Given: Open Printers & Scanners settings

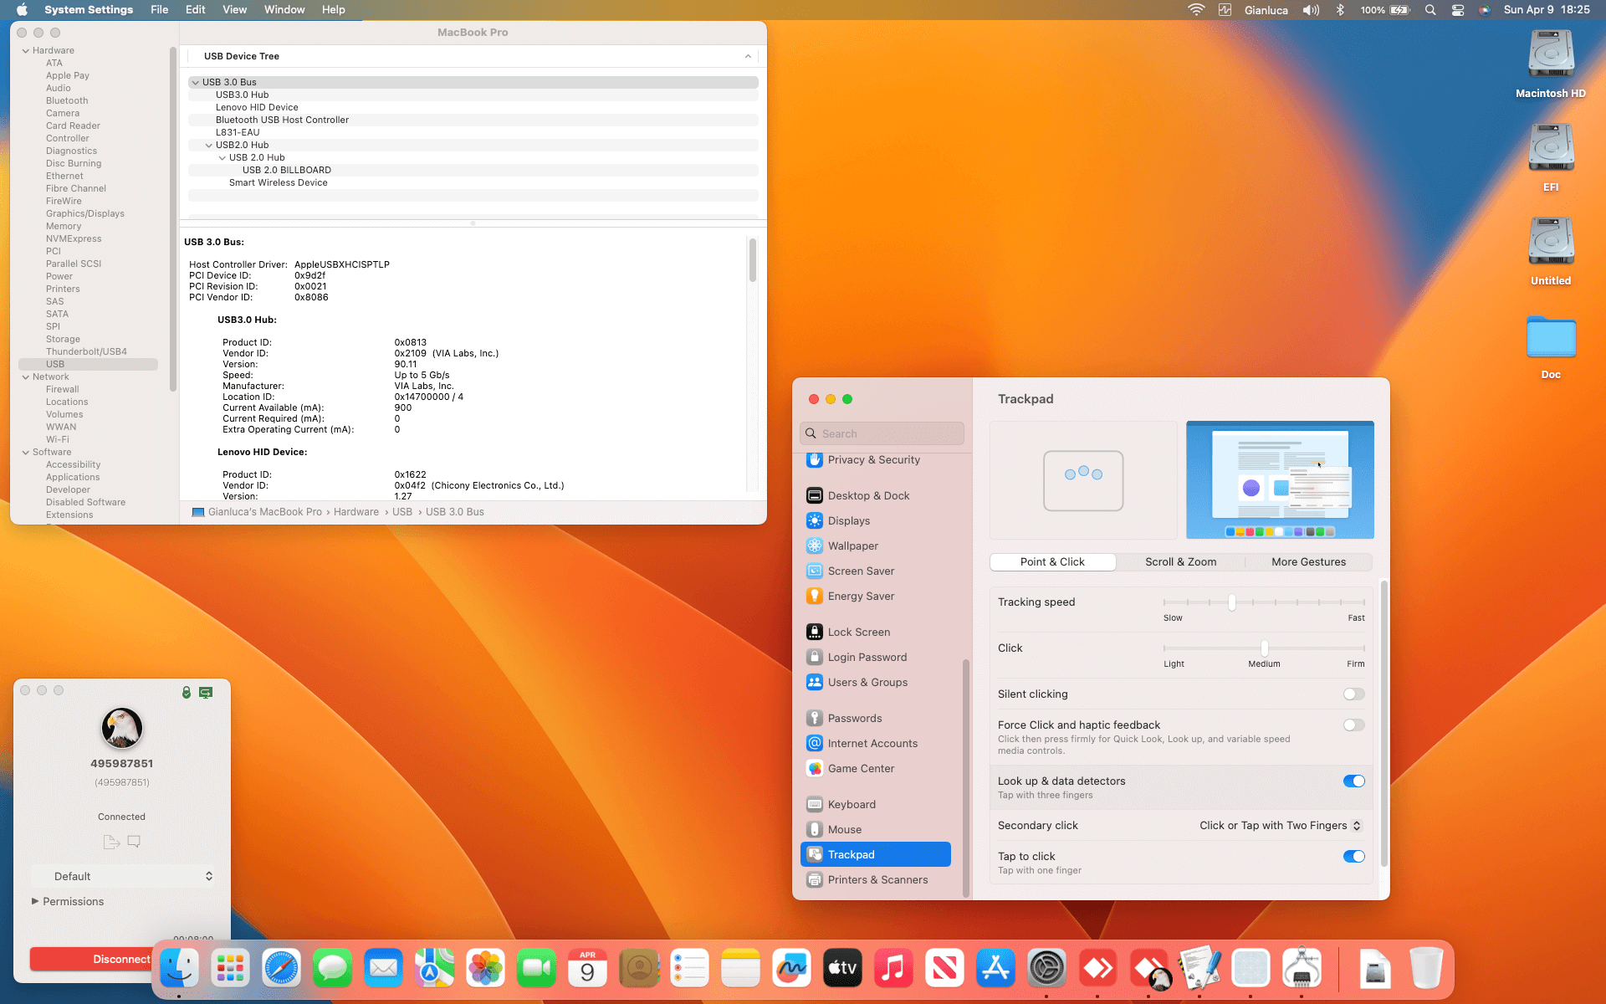Looking at the screenshot, I should tap(877, 879).
